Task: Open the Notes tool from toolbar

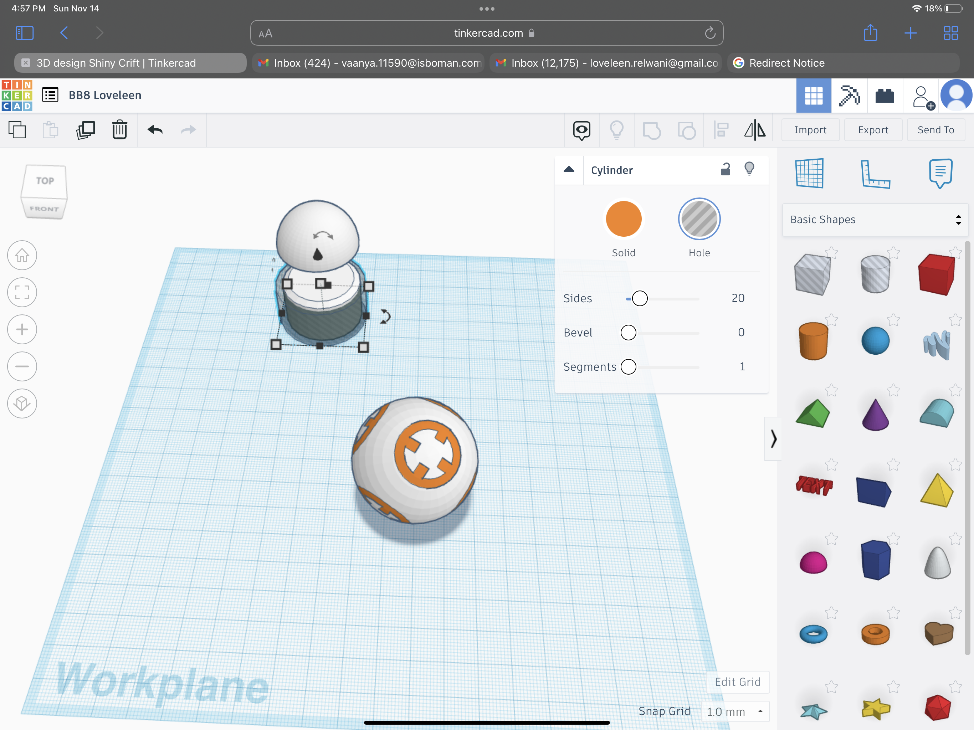Action: [582, 130]
